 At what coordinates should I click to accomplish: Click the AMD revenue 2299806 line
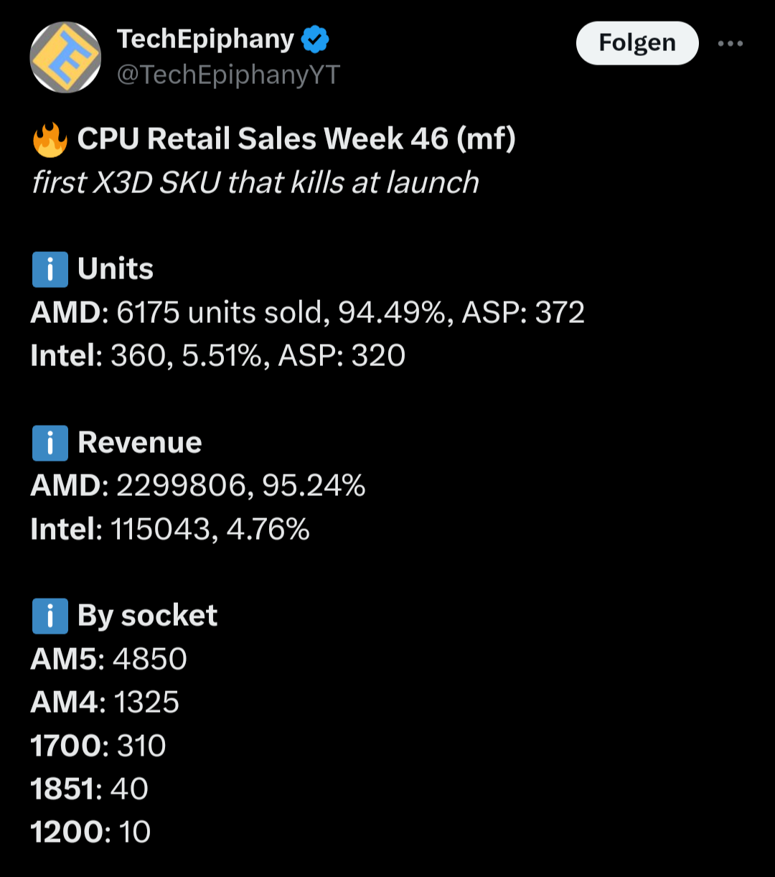click(198, 487)
